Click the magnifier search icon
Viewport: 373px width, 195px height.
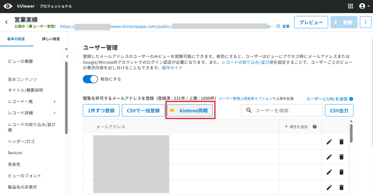(x=249, y=111)
